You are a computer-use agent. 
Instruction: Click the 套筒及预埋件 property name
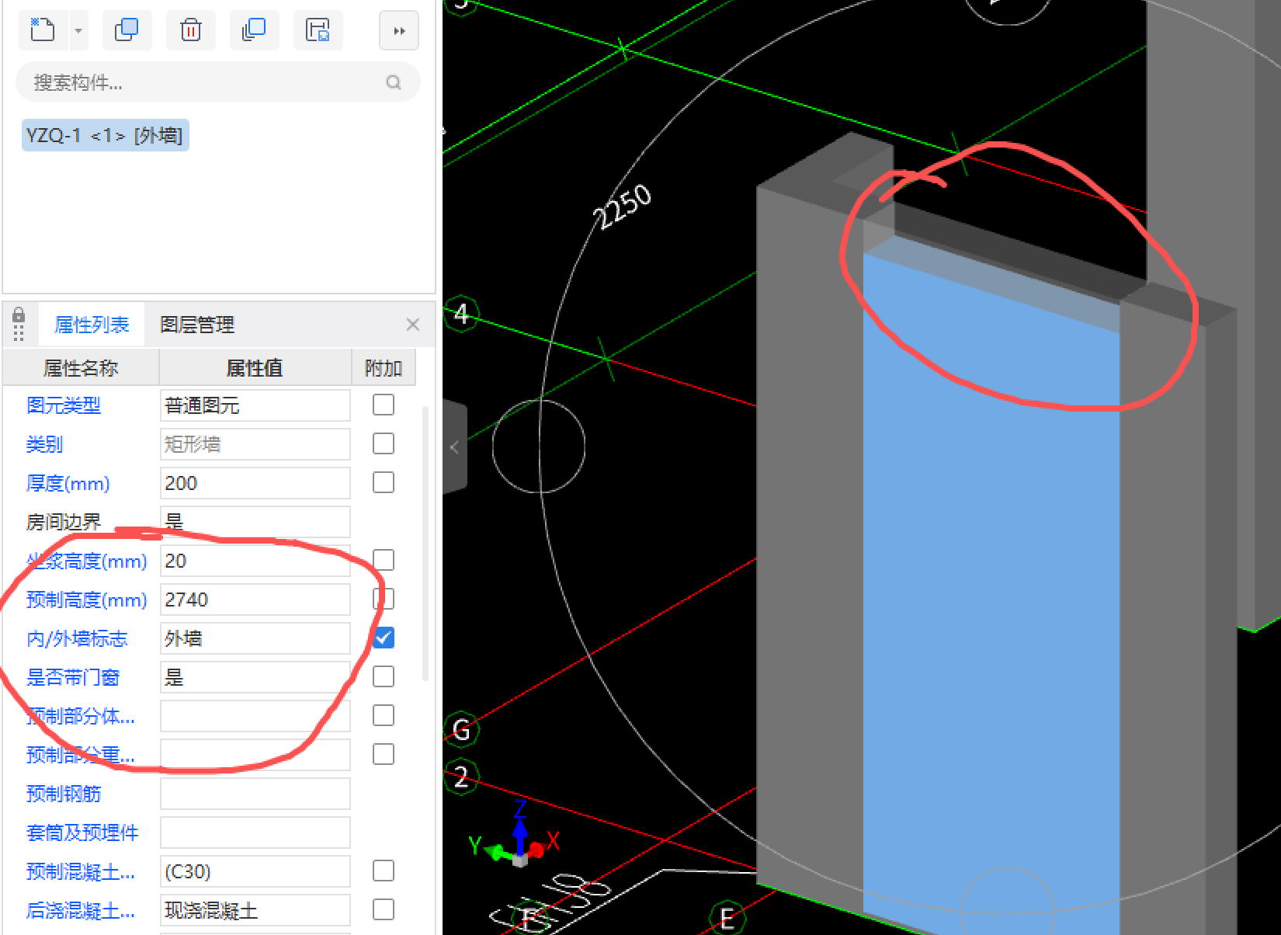coord(82,832)
